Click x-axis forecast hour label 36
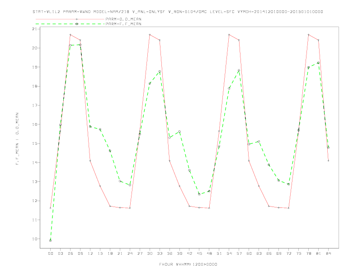 point(170,253)
